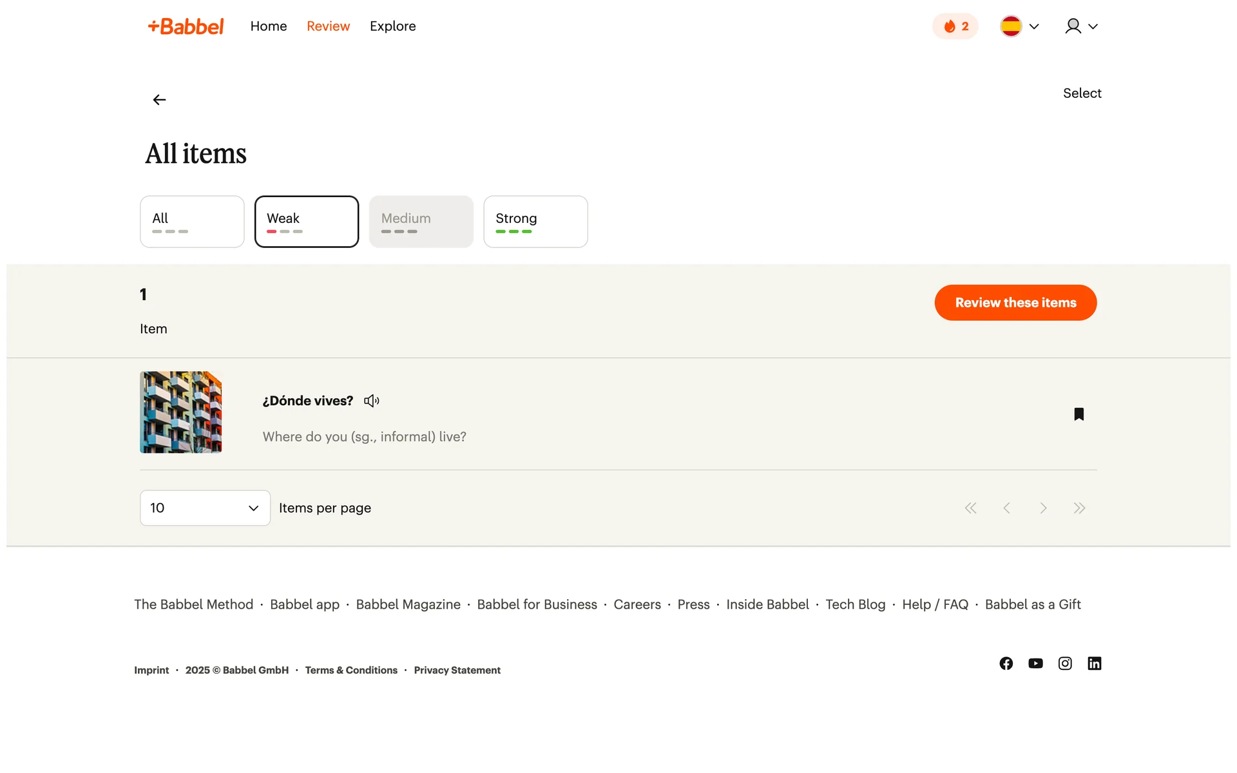Filter by Weak items

tap(307, 222)
